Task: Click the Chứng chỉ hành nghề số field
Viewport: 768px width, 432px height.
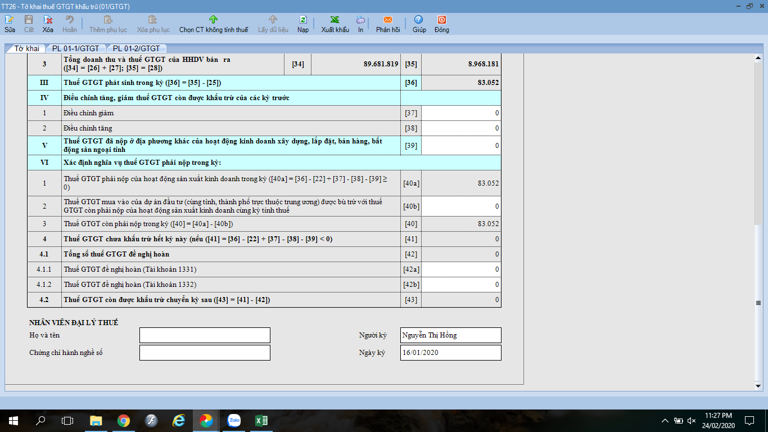Action: (205, 353)
